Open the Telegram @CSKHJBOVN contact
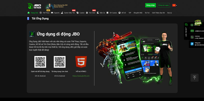204x101 pixels. click(199, 45)
